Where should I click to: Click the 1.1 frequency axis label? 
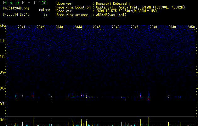click(x=3, y=41)
